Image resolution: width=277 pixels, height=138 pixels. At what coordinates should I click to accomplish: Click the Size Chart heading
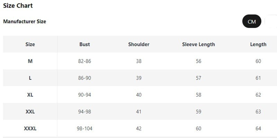pos(18,6)
